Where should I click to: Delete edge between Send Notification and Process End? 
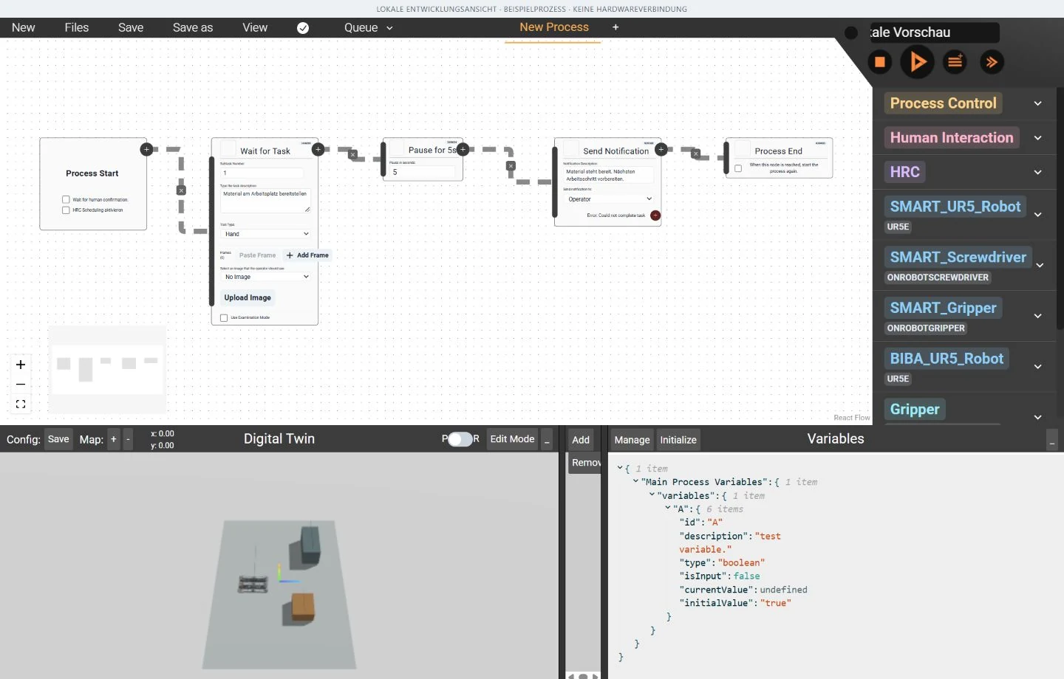(695, 154)
